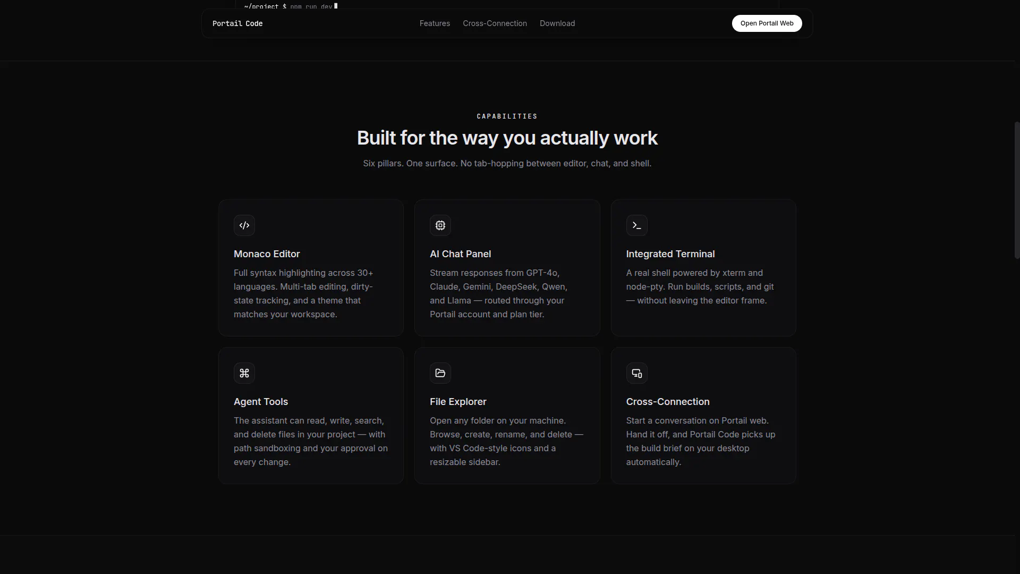Click the AI Chat Panel chip icon
The height and width of the screenshot is (574, 1020).
pyautogui.click(x=440, y=225)
